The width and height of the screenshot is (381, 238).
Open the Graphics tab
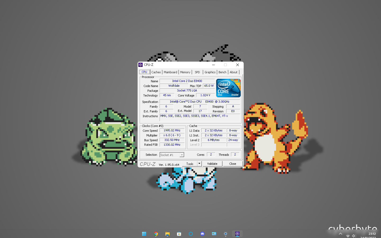click(x=210, y=72)
